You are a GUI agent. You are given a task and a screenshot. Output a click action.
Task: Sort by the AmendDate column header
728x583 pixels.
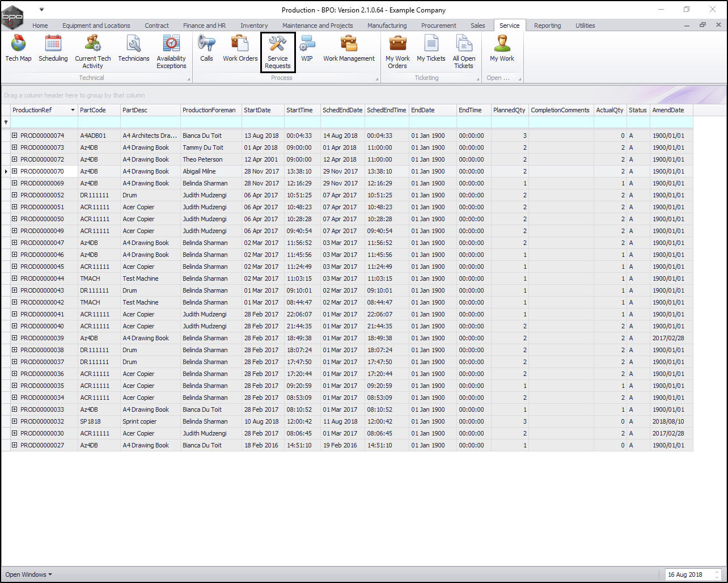[672, 110]
